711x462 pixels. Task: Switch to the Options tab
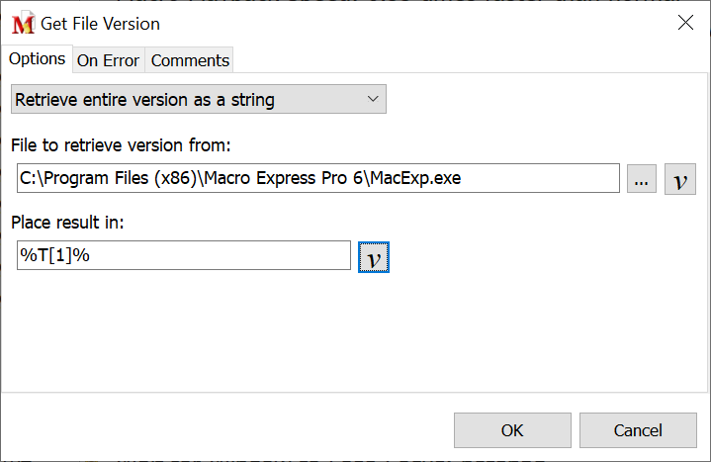pos(38,59)
